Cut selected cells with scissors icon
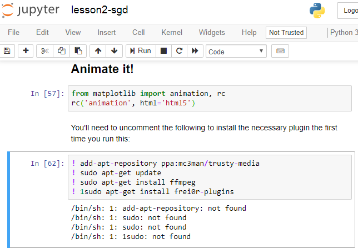Viewport: 358px width, 249px height. point(46,51)
